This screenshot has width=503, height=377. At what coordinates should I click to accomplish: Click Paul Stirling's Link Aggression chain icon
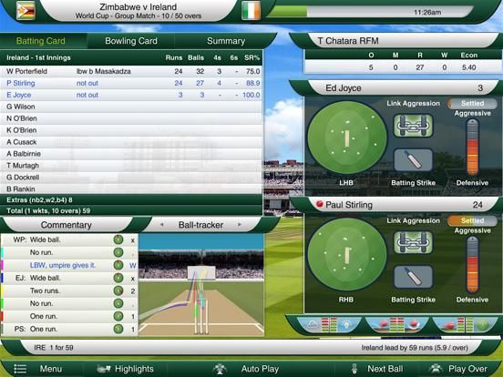pyautogui.click(x=413, y=242)
